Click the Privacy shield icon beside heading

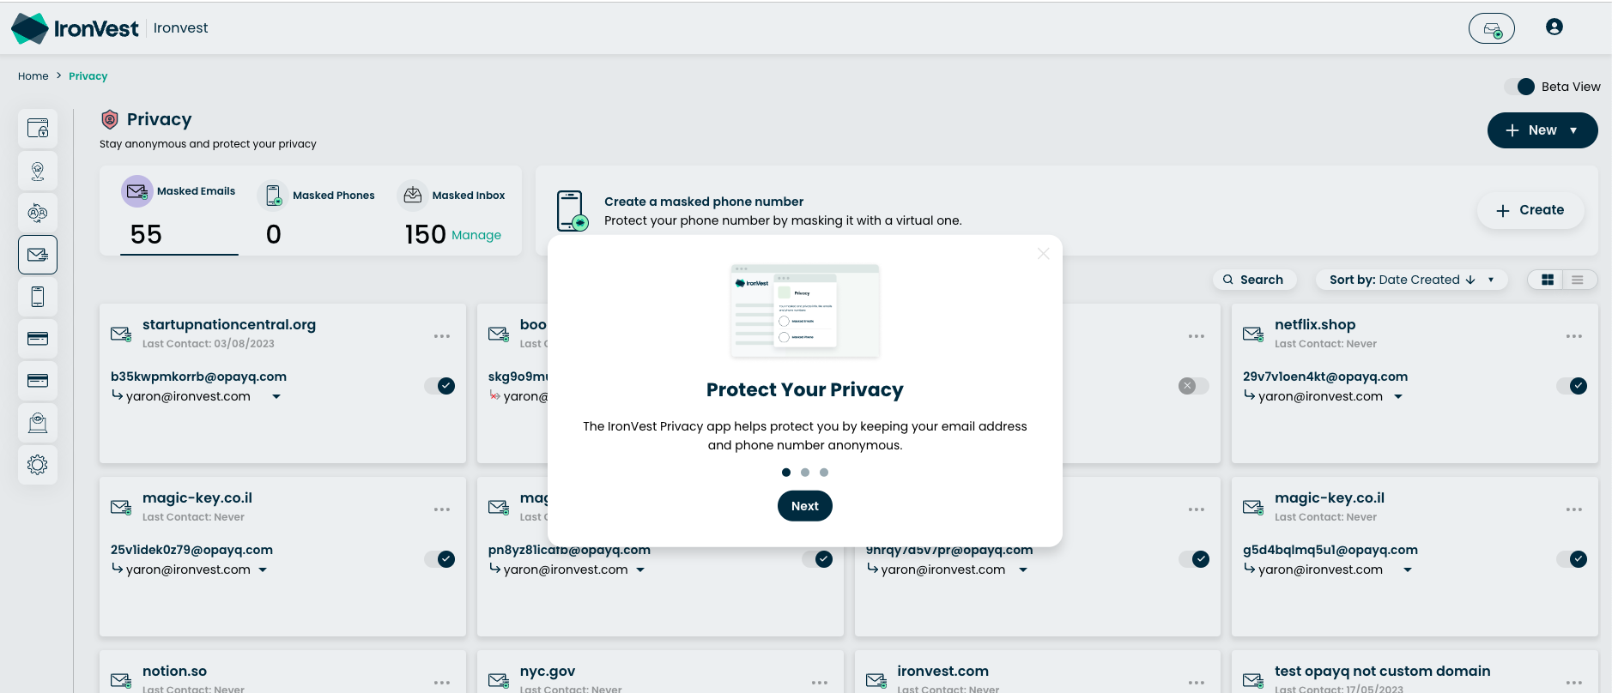point(110,119)
